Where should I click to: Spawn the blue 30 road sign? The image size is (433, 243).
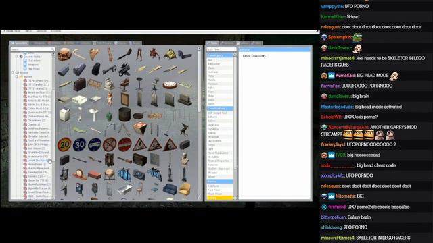tap(80, 144)
